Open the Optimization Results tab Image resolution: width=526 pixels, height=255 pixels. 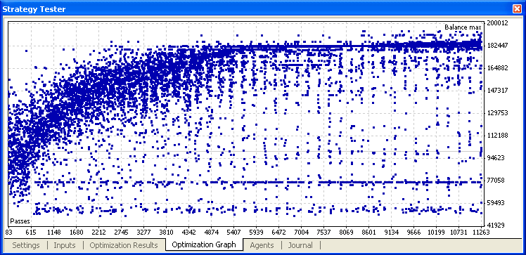(124, 245)
